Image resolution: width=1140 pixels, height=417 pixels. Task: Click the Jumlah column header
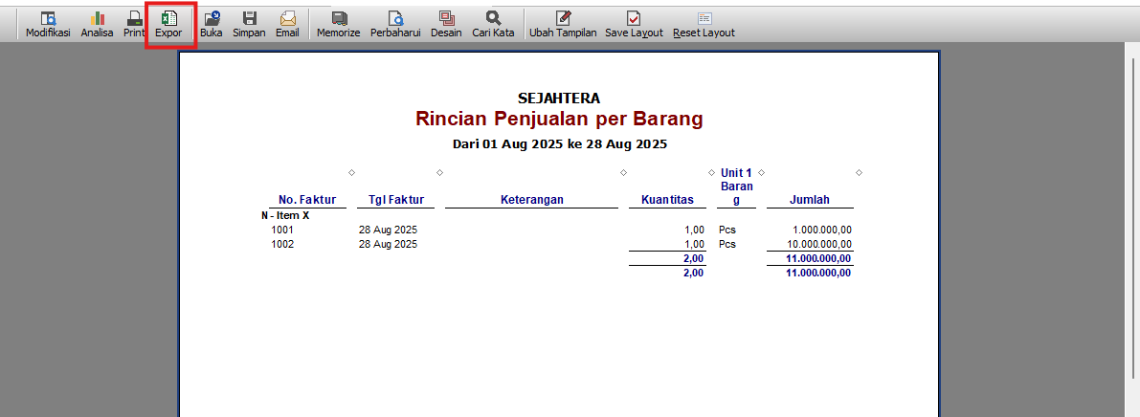[809, 200]
